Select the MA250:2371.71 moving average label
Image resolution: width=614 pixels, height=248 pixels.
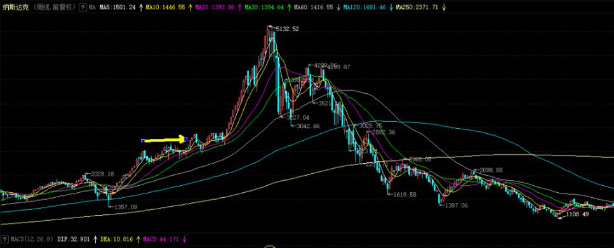click(x=417, y=8)
